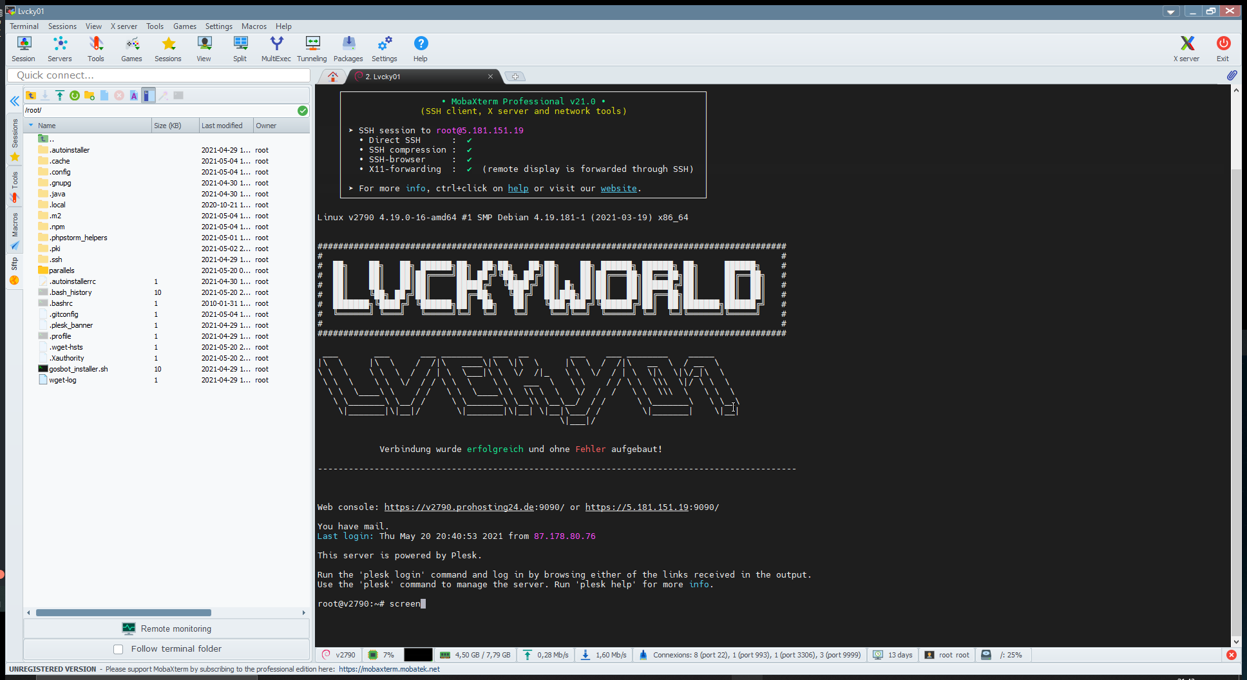Image resolution: width=1247 pixels, height=680 pixels.
Task: Confirm the /root/ path with green check
Action: 302,111
